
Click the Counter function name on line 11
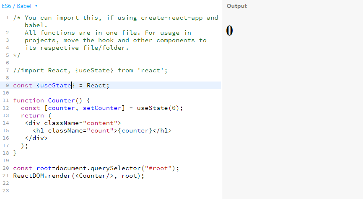coord(61,100)
